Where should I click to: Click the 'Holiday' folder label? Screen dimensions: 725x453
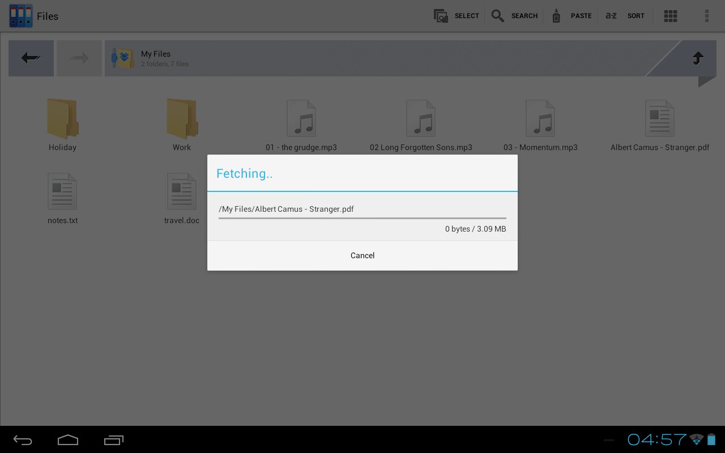(62, 147)
